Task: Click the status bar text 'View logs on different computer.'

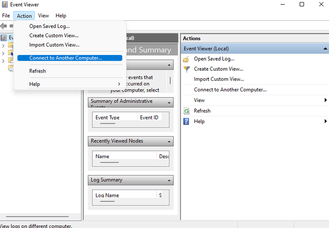Action: click(36, 226)
